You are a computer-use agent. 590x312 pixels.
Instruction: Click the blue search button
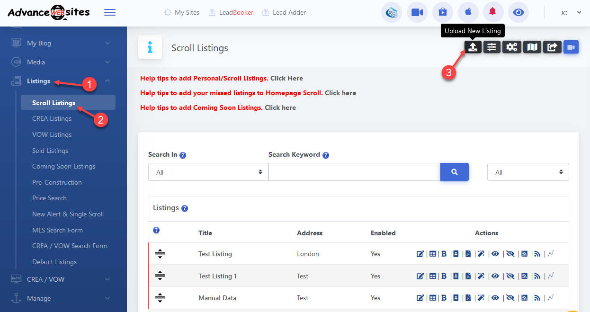coord(454,172)
